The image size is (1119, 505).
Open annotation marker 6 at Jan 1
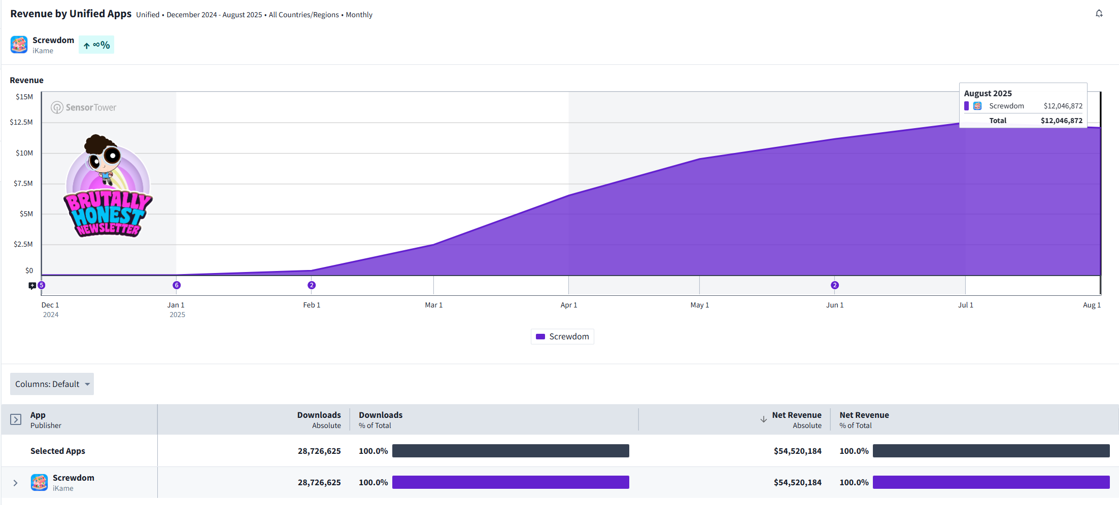pyautogui.click(x=177, y=285)
